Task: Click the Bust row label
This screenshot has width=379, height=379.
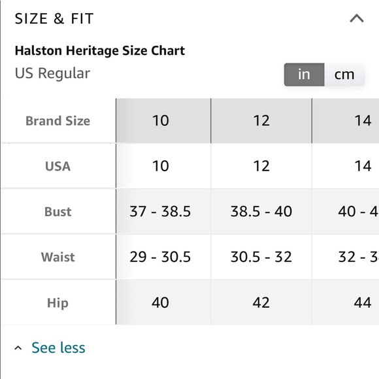Action: [58, 212]
